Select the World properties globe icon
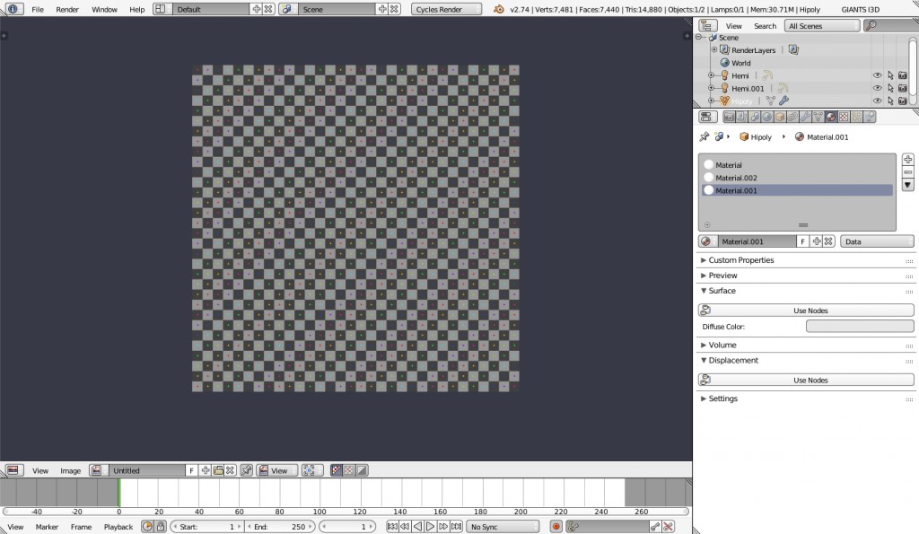 (767, 117)
